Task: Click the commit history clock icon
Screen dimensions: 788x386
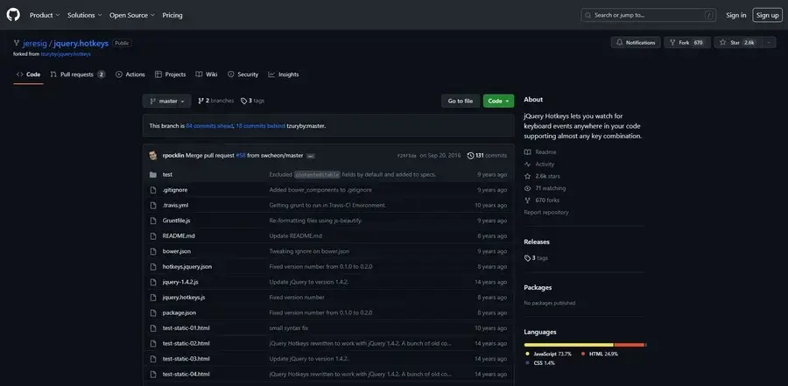Action: [x=470, y=156]
